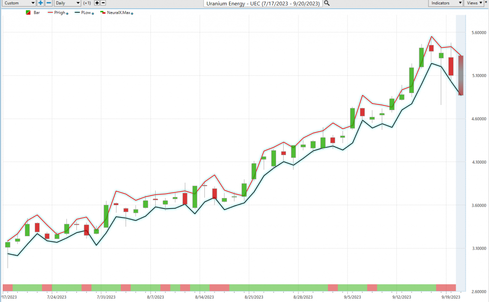The height and width of the screenshot is (302, 489).
Task: Open the Indicators dropdown
Action: 446,3
